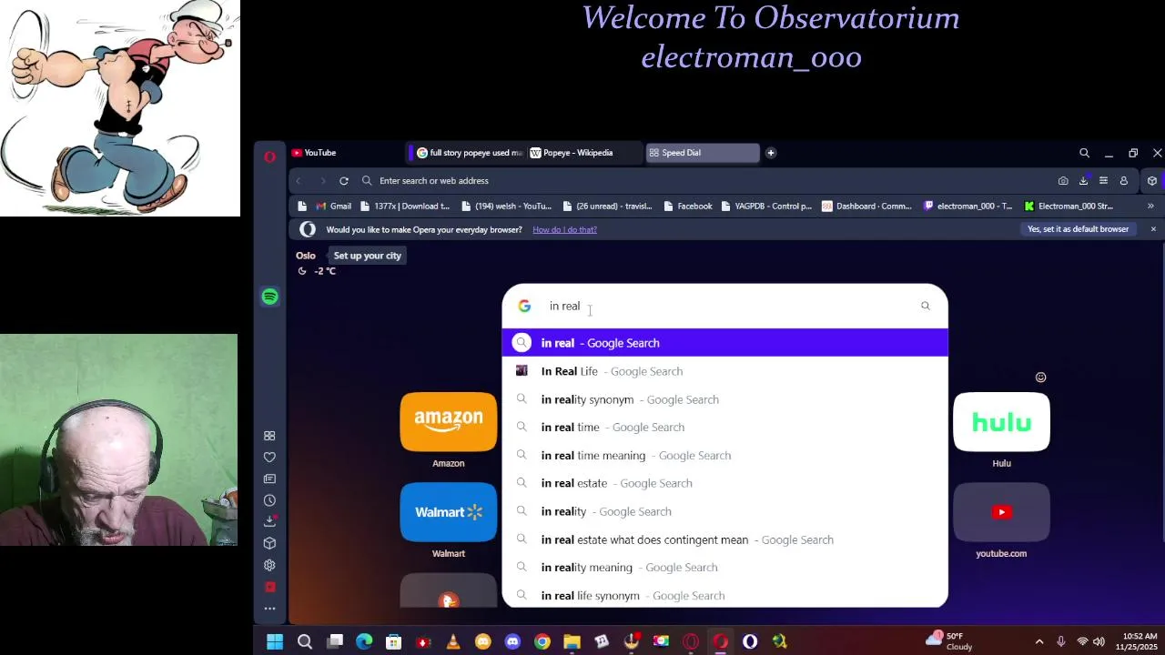
Task: Open the Opera main menu logo
Action: (269, 156)
